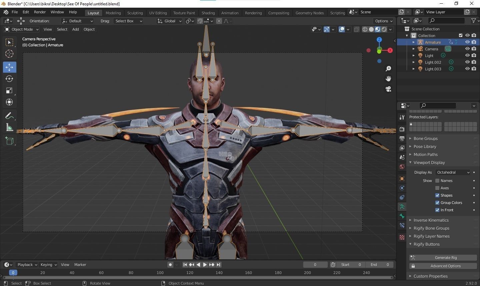Open the Render menu

coord(40,12)
